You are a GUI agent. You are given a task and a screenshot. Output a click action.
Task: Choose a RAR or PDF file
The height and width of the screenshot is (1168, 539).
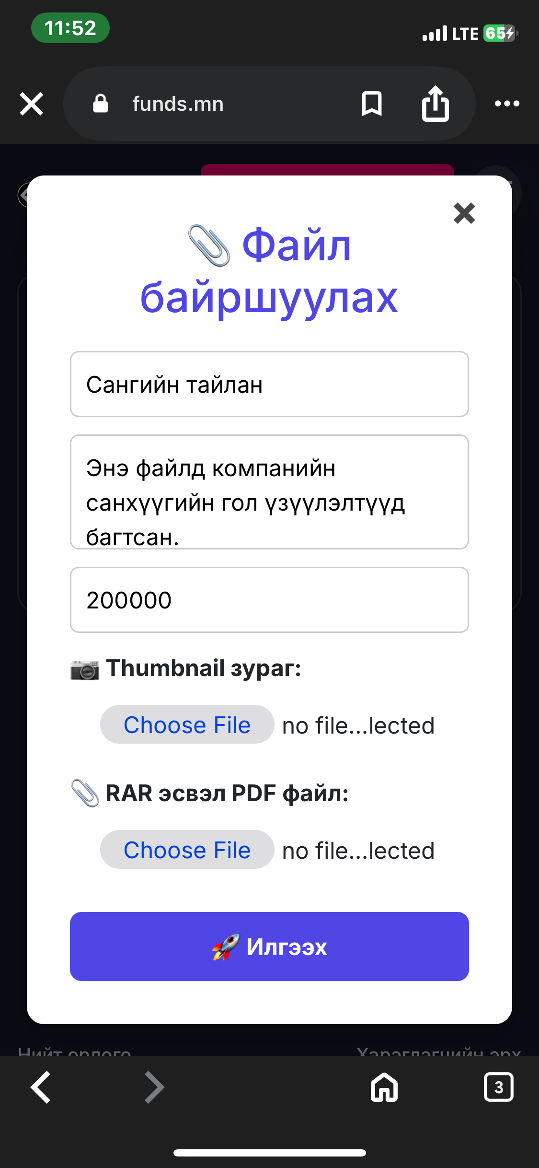[187, 850]
